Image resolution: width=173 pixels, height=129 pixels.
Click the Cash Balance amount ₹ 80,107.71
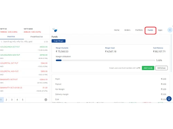pos(159,52)
